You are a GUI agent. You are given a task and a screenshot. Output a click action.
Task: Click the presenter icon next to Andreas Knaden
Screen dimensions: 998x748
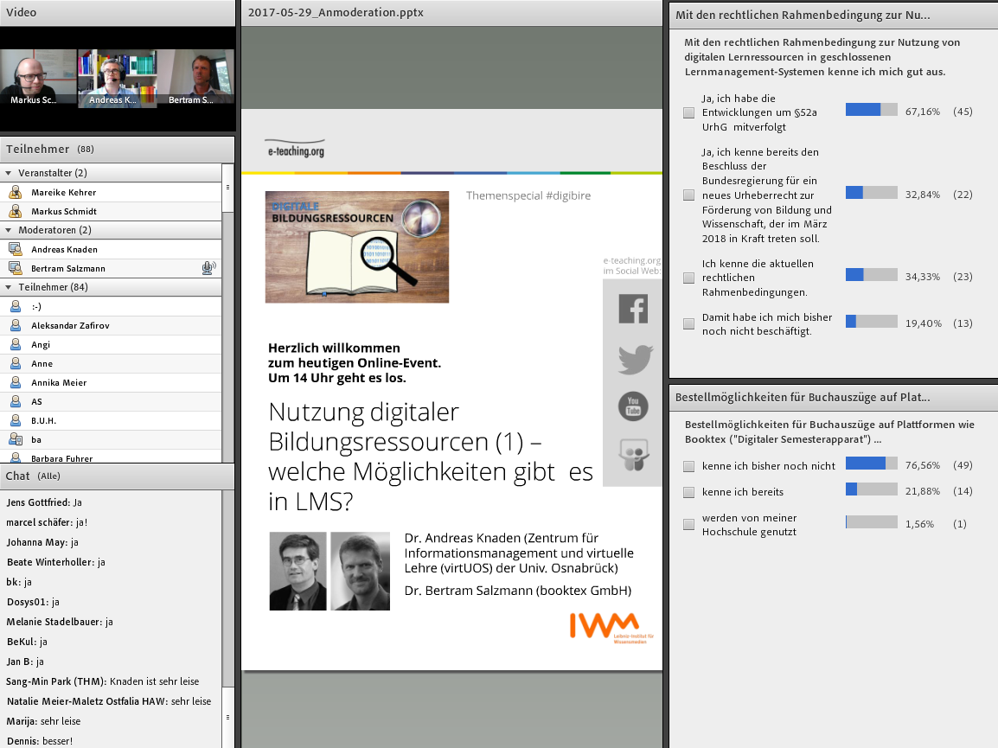coord(16,249)
